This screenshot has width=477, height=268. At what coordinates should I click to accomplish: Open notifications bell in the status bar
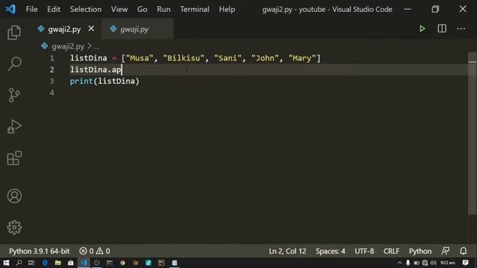(x=463, y=251)
